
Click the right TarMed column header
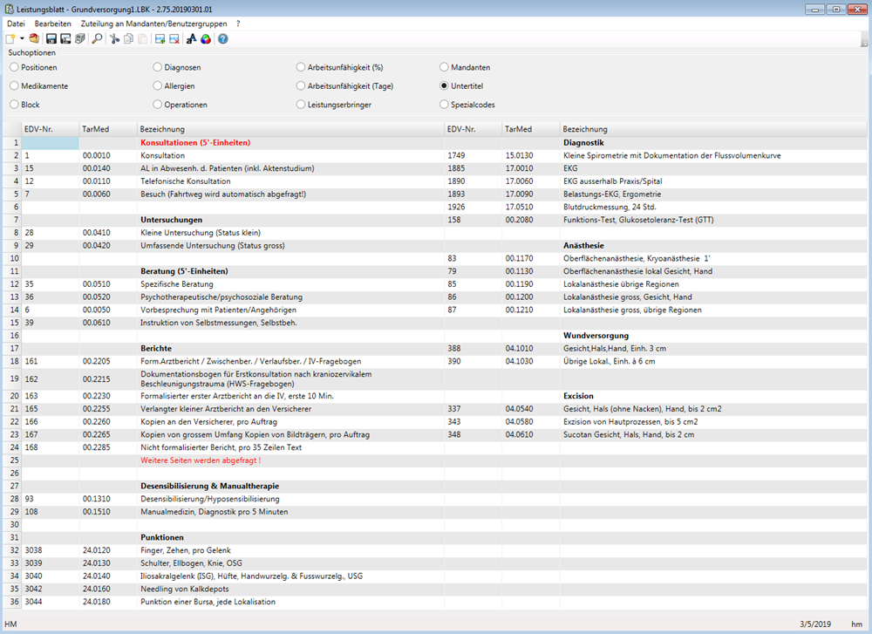[x=531, y=129]
